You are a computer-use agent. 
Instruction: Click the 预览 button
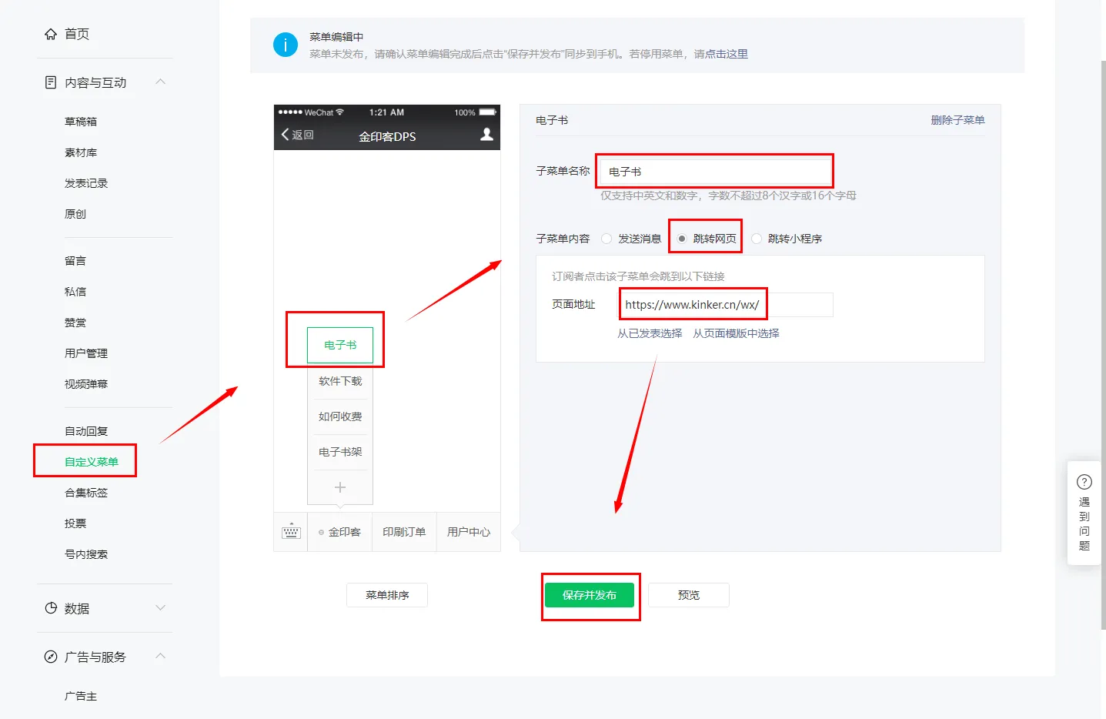(x=689, y=595)
